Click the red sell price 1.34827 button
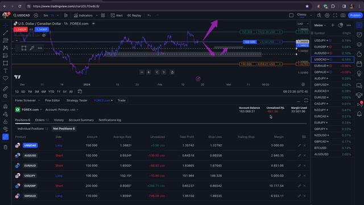364x205 pixels. click(20, 30)
